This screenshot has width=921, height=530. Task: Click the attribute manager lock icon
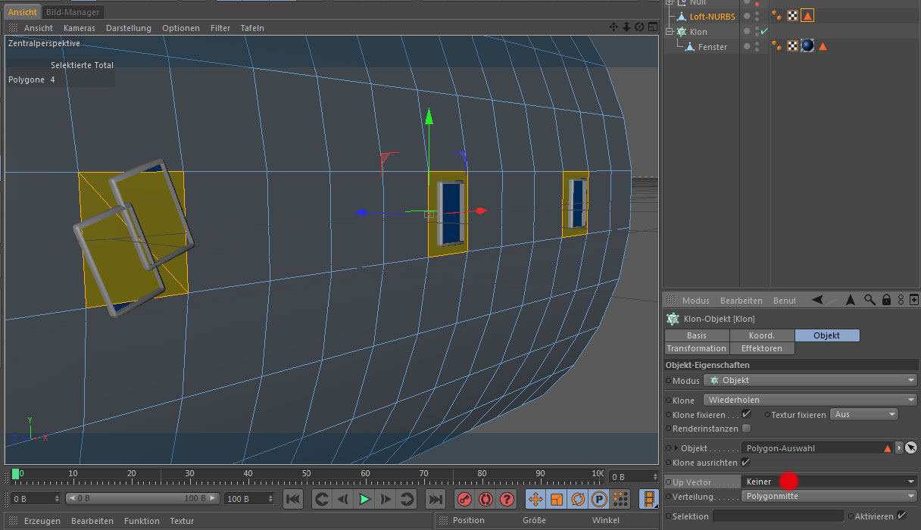[885, 300]
